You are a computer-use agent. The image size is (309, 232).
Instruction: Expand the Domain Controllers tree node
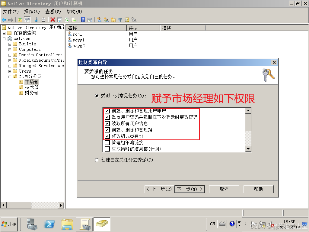pos(10,55)
